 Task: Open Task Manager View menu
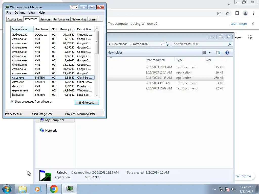click(32, 13)
